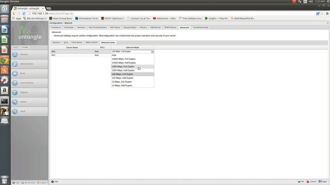Choose 1000 Mbps, Half Duplex option
Screen dimensions: 330x185
(133, 70)
